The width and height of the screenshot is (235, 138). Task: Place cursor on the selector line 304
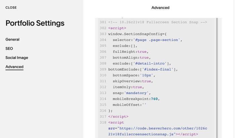click(147, 40)
